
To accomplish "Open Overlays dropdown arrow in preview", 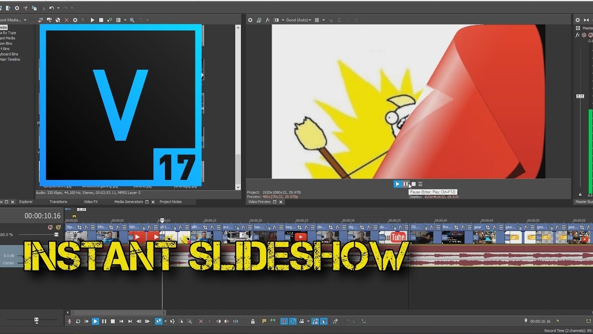I will (323, 20).
